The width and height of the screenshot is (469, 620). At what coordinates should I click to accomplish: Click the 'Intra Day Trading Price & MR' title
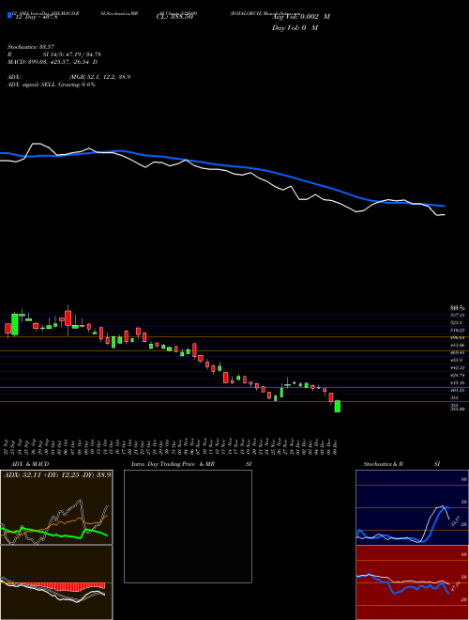coord(173,464)
